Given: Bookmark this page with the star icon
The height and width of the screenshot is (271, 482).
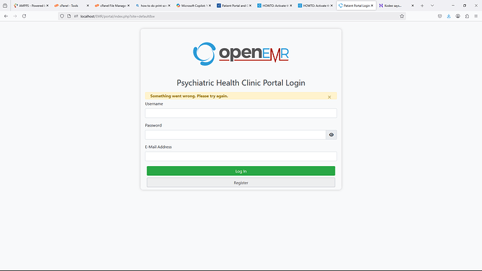Looking at the screenshot, I should point(402,16).
